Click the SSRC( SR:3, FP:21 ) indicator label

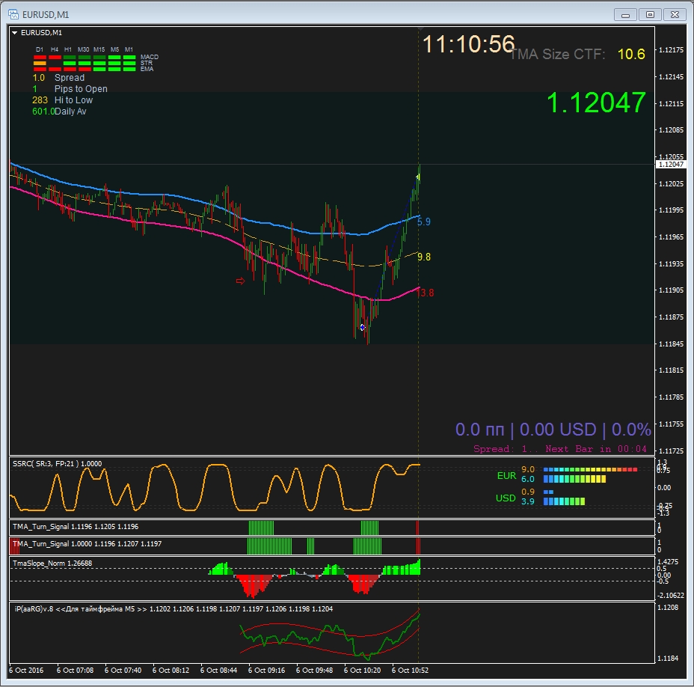[57, 464]
